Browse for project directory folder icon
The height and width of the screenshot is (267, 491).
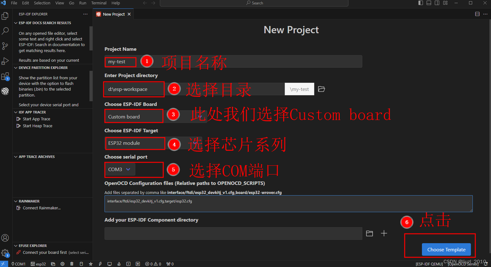point(321,89)
